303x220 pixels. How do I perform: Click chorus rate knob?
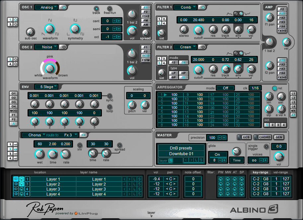pyautogui.click(x=65, y=154)
